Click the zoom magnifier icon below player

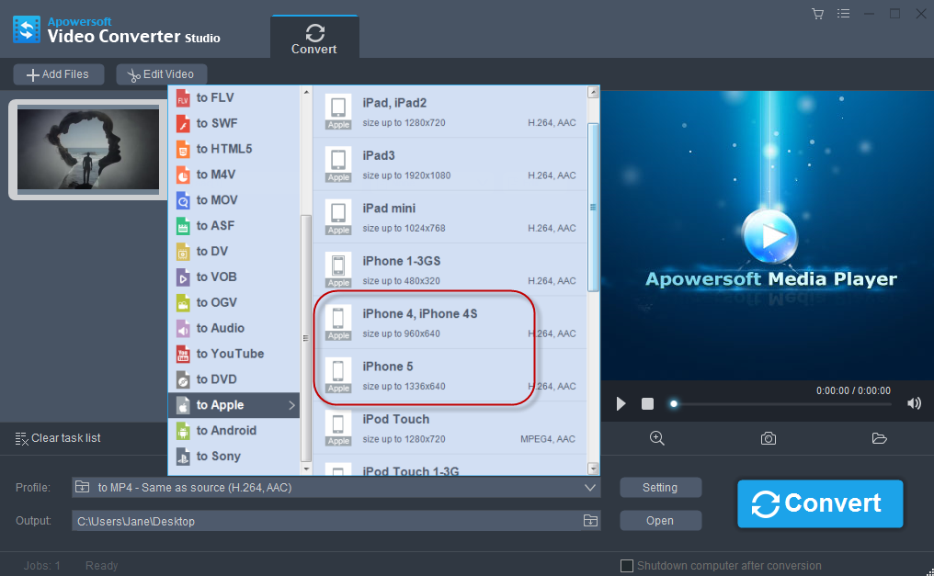(657, 438)
